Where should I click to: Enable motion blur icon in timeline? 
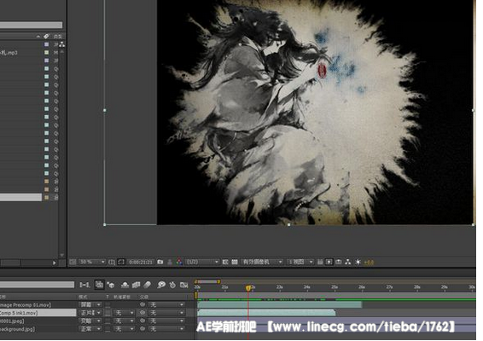point(147,285)
